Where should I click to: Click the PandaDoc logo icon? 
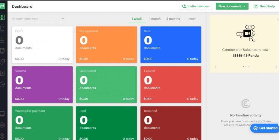(x=2, y=6)
